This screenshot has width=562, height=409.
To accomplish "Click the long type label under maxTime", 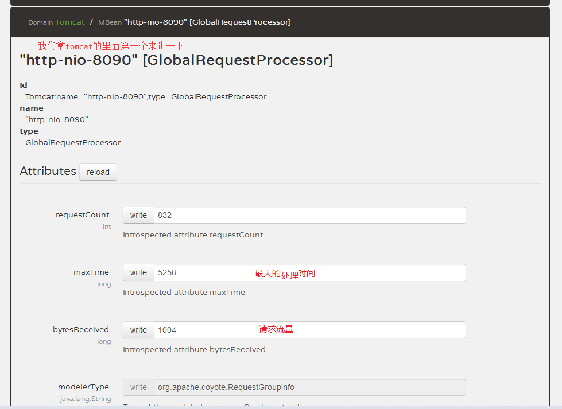I will click(104, 284).
